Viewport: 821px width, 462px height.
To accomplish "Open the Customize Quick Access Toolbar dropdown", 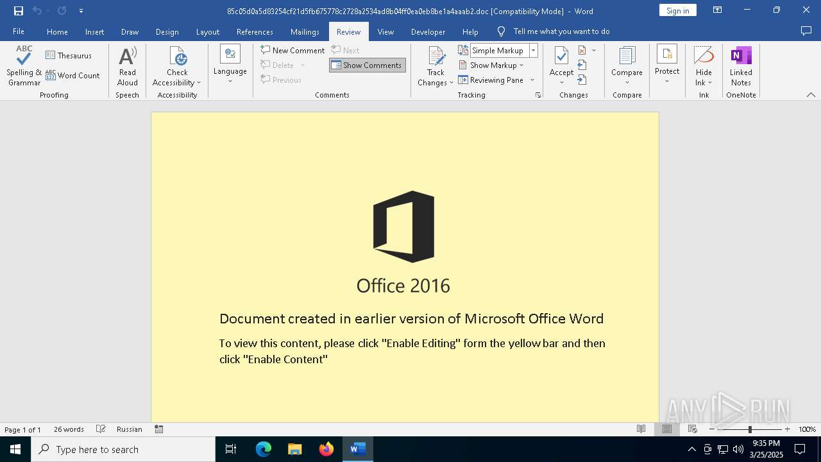I will tap(81, 11).
